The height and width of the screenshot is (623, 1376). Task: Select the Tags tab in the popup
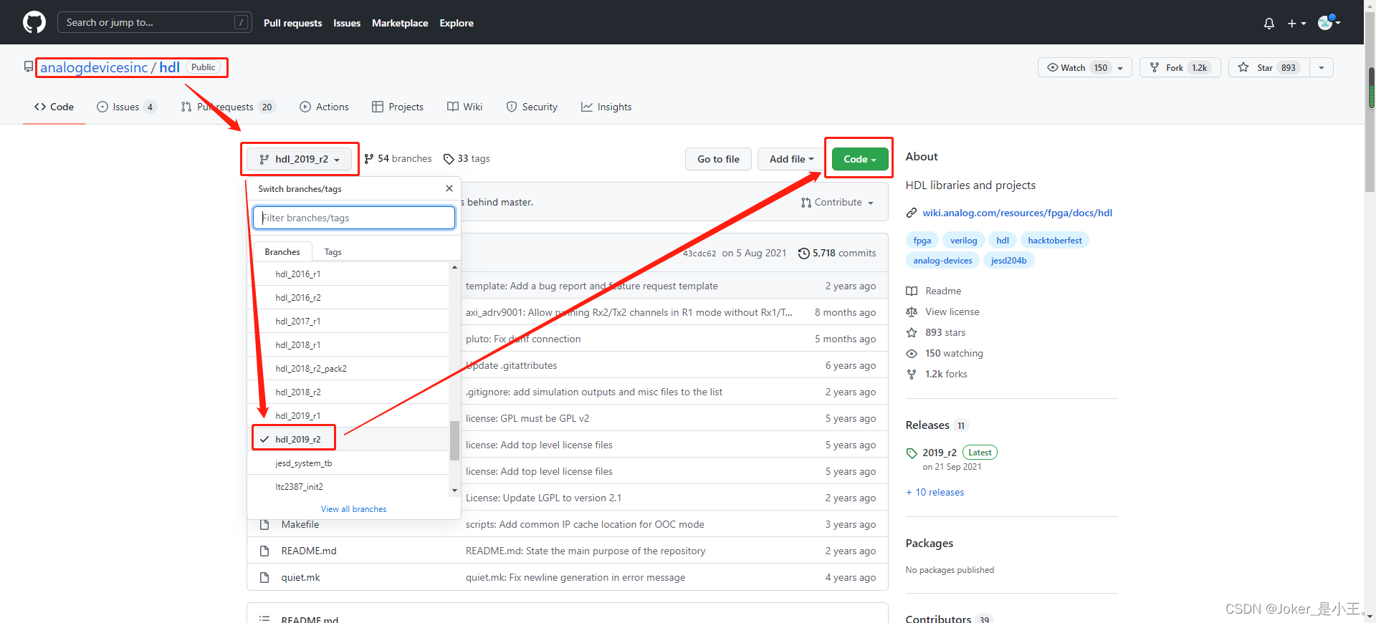(333, 252)
